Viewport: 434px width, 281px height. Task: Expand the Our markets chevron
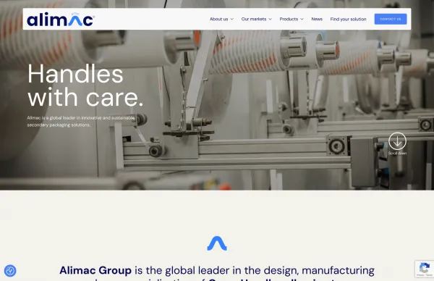click(x=270, y=19)
